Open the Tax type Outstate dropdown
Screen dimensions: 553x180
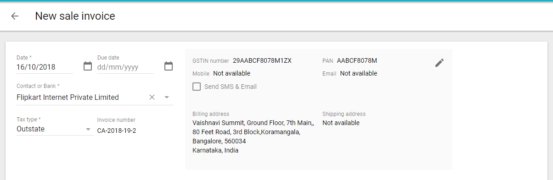55,129
